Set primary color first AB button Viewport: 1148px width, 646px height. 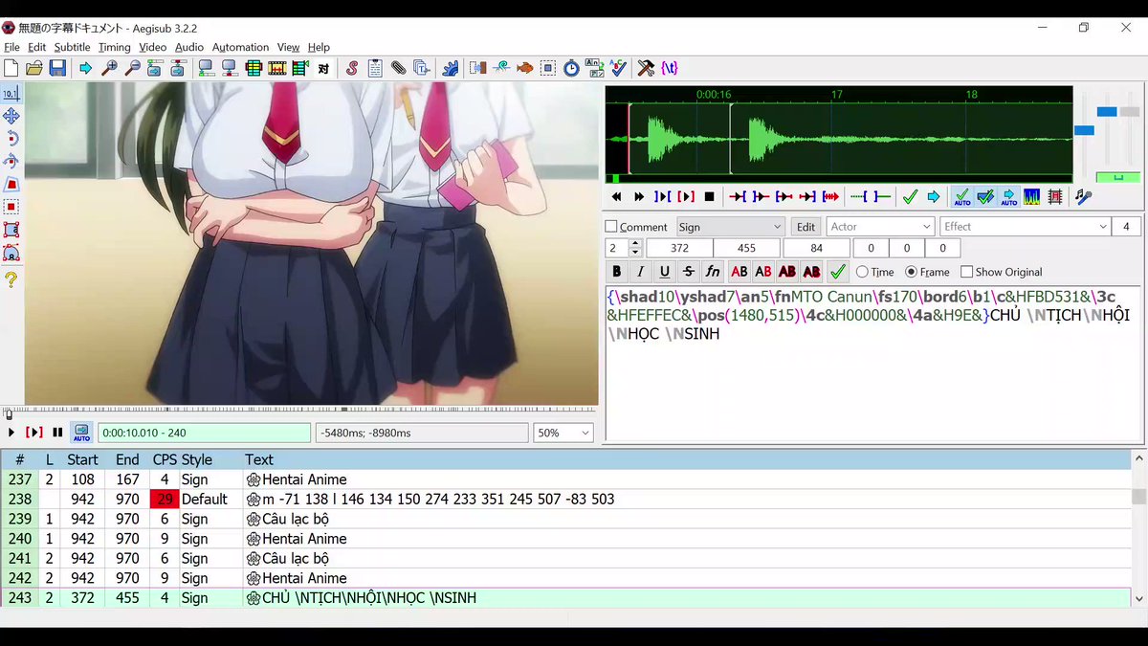tap(739, 272)
